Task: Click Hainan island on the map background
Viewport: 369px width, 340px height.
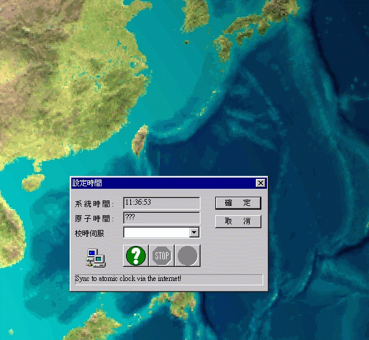Action: 31,183
